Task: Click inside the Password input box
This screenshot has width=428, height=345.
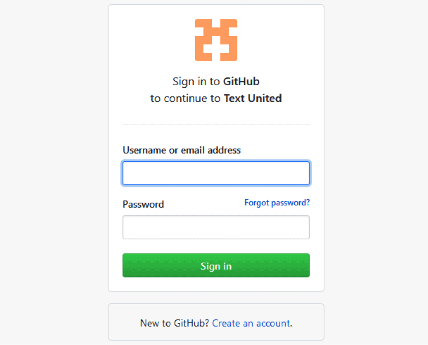Action: [x=216, y=227]
